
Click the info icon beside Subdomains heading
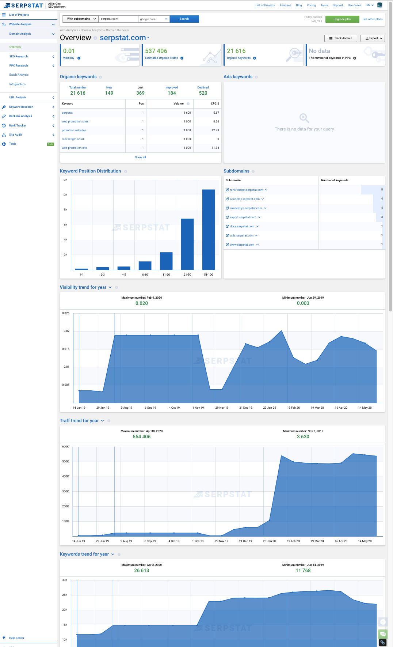pos(253,171)
